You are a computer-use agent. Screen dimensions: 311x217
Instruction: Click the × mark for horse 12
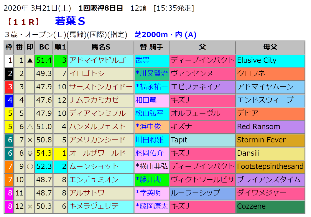click(x=30, y=206)
